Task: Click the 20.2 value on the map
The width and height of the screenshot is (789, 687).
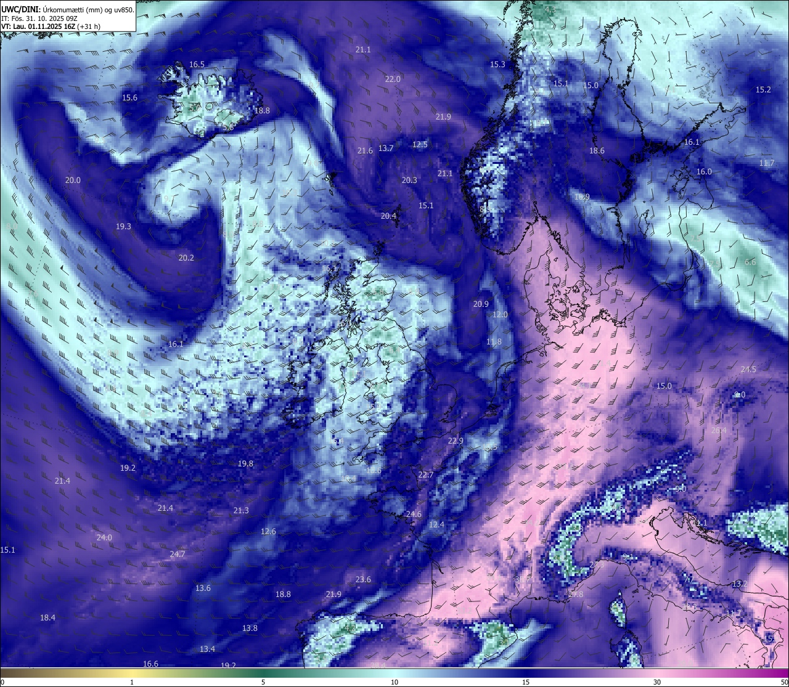Action: click(186, 258)
